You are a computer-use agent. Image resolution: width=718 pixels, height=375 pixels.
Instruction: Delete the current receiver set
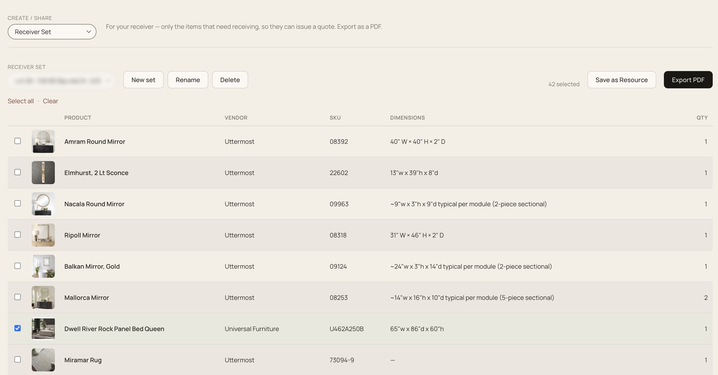coord(230,80)
